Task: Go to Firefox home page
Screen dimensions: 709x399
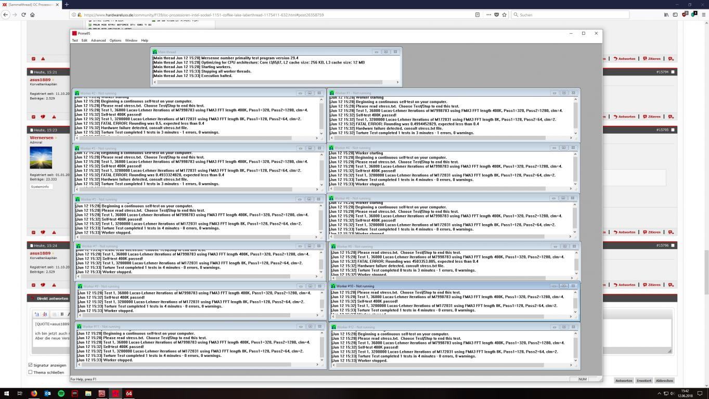Action: tap(32, 15)
